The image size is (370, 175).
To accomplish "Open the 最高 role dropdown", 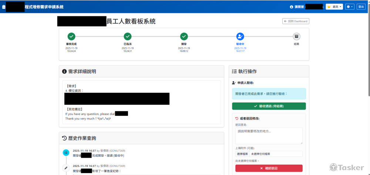I will coord(334,7).
